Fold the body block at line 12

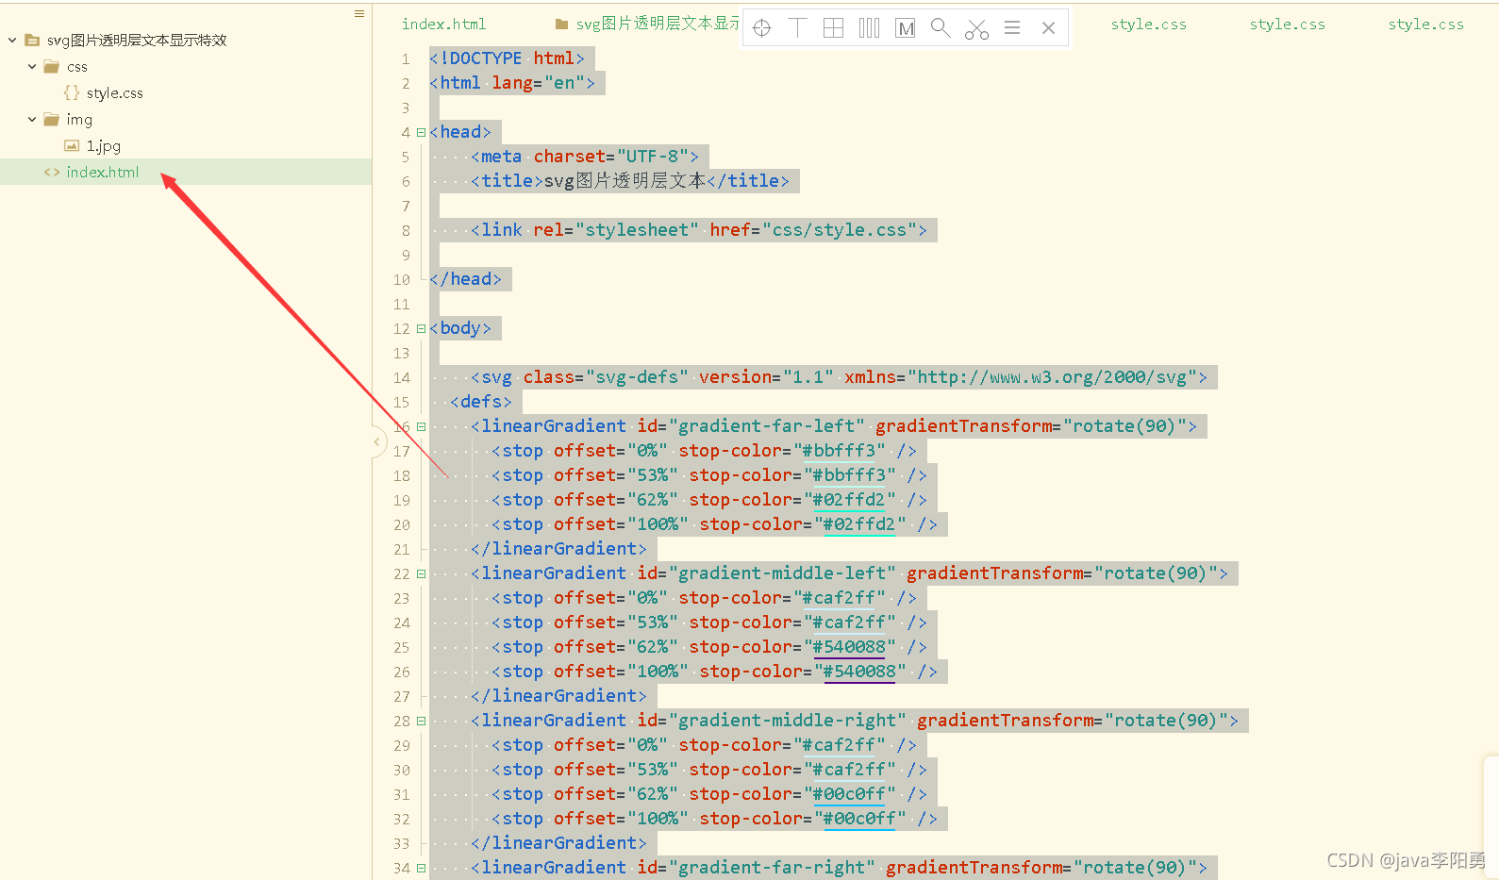pos(421,329)
